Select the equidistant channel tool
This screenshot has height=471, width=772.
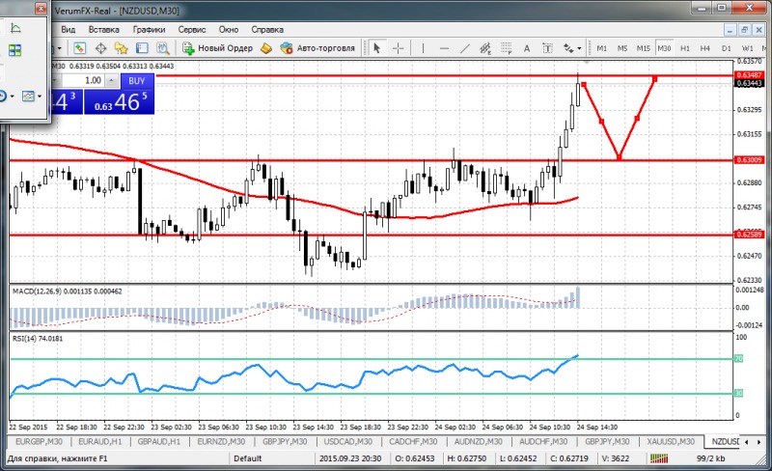tap(485, 48)
